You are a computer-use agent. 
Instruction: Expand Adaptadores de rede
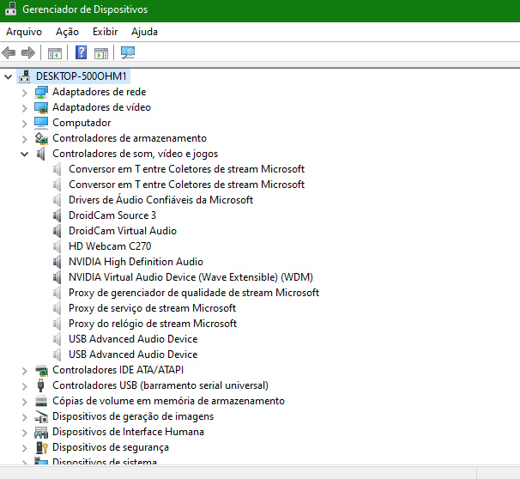coord(25,93)
